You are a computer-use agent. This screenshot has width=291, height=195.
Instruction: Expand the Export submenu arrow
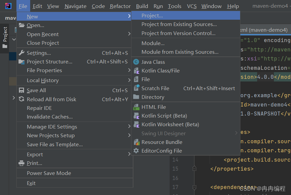point(129,154)
